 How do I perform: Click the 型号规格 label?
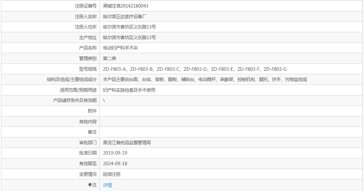coord(88,69)
